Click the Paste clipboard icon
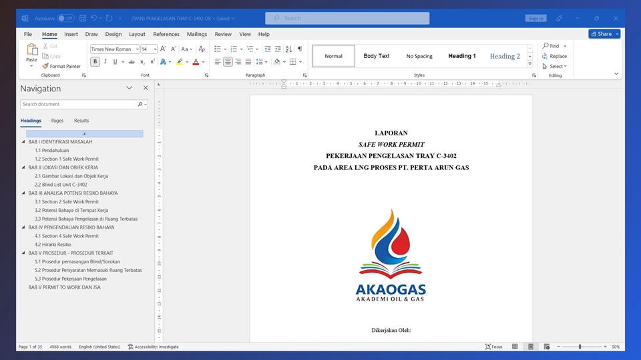 (31, 50)
